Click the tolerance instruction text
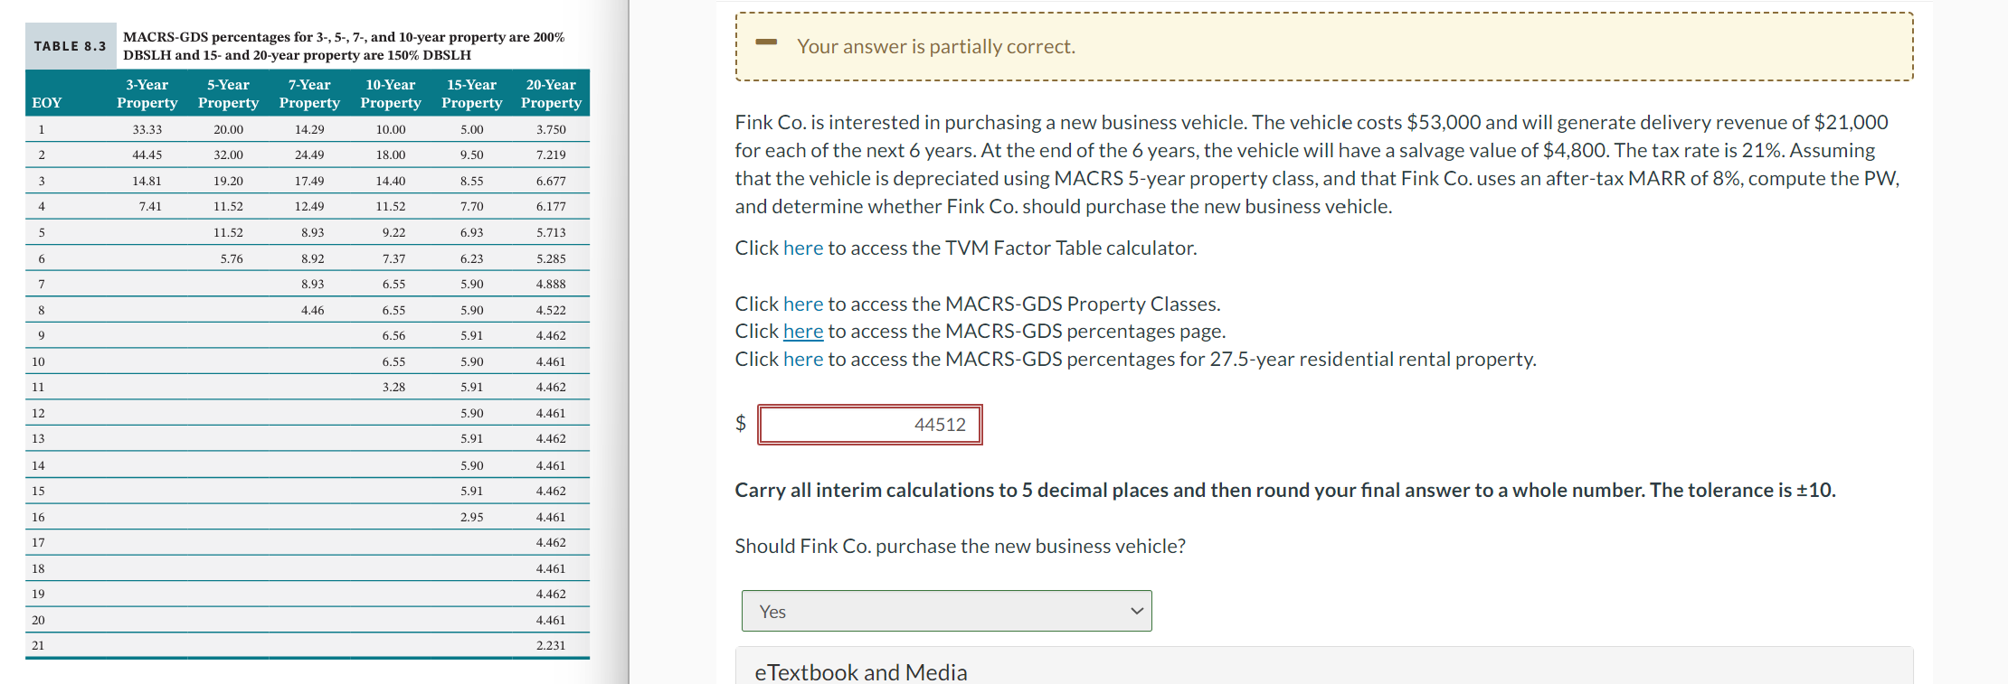The image size is (2008, 684). pos(1285,490)
